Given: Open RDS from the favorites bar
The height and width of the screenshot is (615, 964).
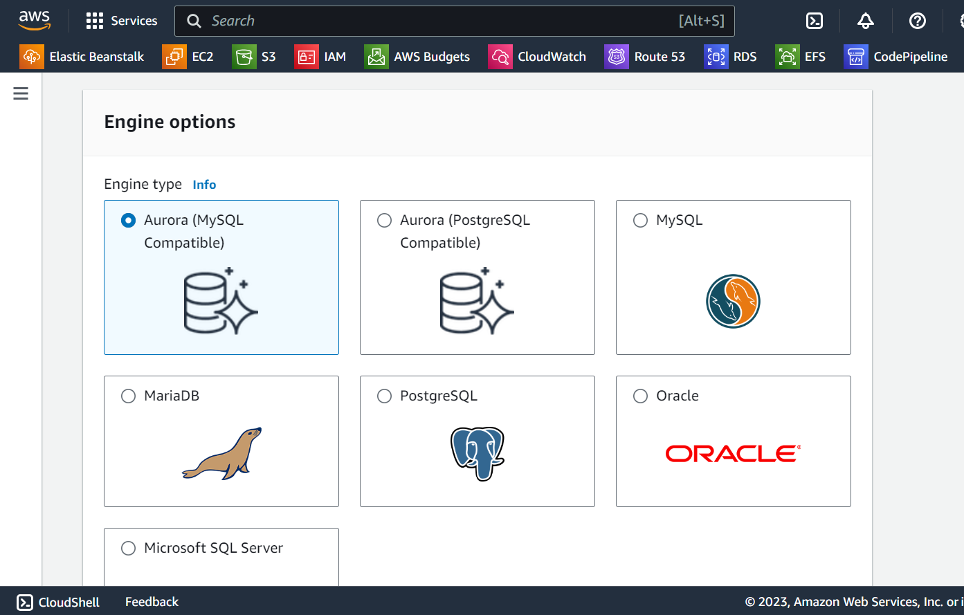Looking at the screenshot, I should pyautogui.click(x=745, y=57).
